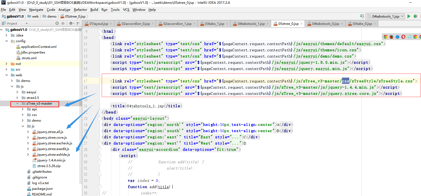Expand the api folder
421x196 pixels.
click(x=23, y=109)
